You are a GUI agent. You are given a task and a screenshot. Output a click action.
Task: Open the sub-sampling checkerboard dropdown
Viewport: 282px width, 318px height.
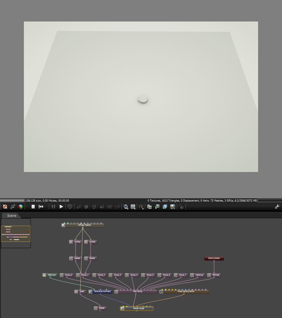tap(133, 207)
